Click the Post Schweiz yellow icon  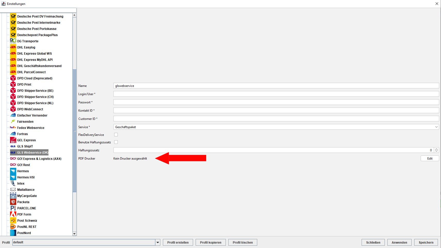pos(13,220)
